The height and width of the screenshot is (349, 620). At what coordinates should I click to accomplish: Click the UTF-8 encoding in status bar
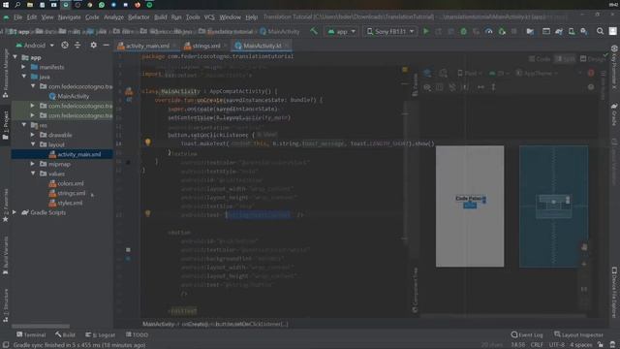[556, 345]
